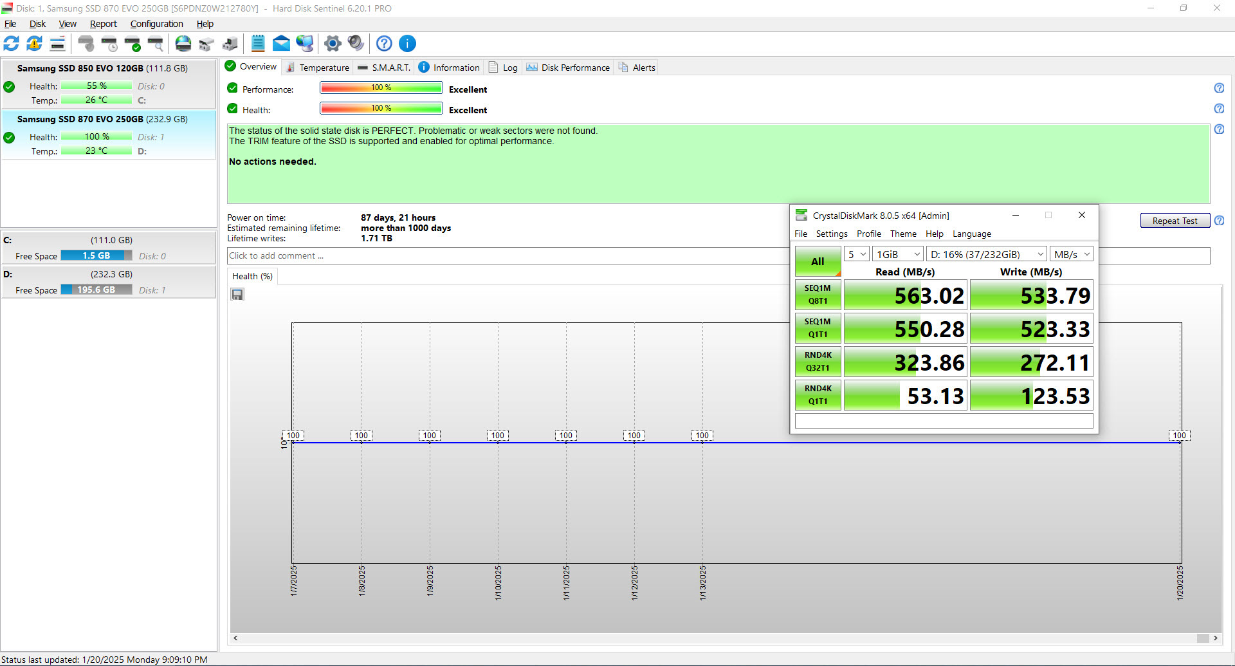
Task: Open the File menu in Hard Disk Sentinel
Action: pyautogui.click(x=10, y=24)
